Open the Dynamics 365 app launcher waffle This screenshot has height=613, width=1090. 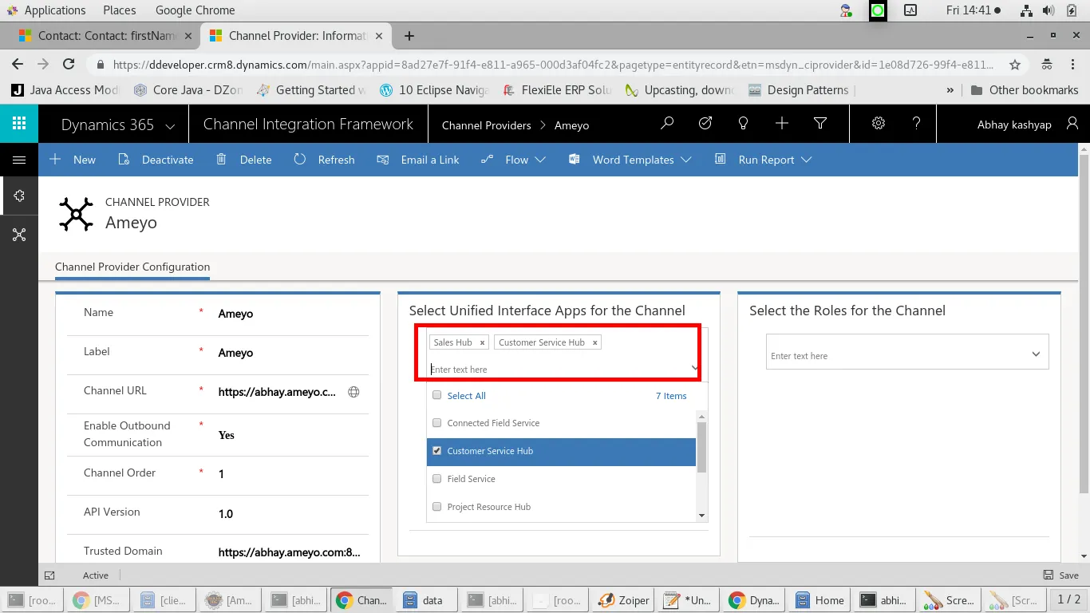click(x=19, y=124)
